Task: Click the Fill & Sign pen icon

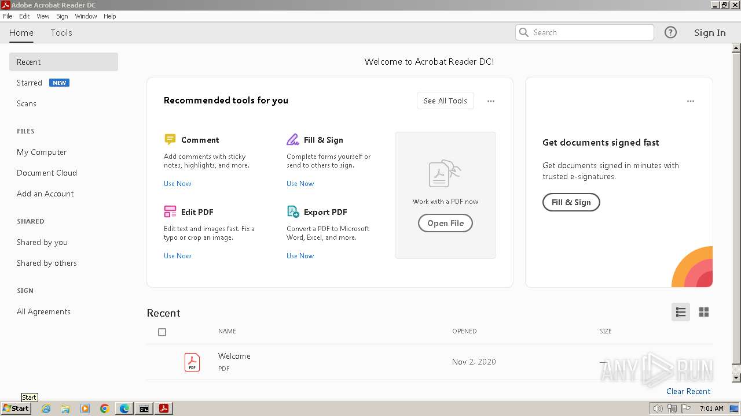Action: [293, 139]
